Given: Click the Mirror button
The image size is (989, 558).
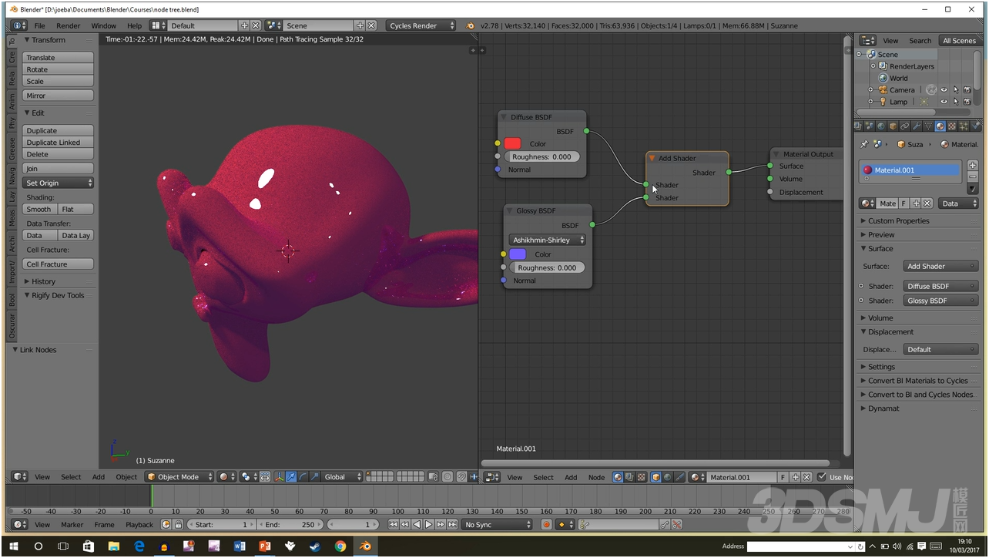Looking at the screenshot, I should [59, 96].
